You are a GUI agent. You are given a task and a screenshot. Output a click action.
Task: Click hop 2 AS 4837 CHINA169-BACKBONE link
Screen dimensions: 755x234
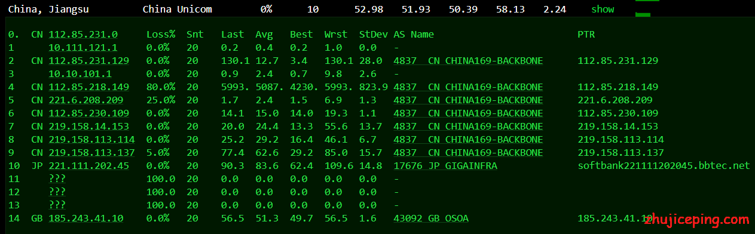click(468, 61)
